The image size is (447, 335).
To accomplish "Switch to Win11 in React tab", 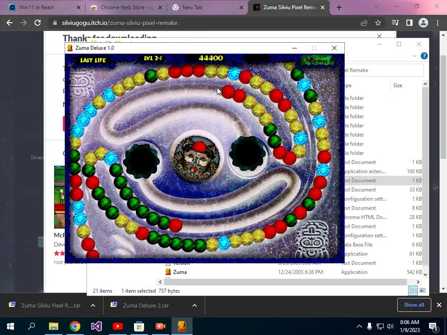I will (x=37, y=7).
